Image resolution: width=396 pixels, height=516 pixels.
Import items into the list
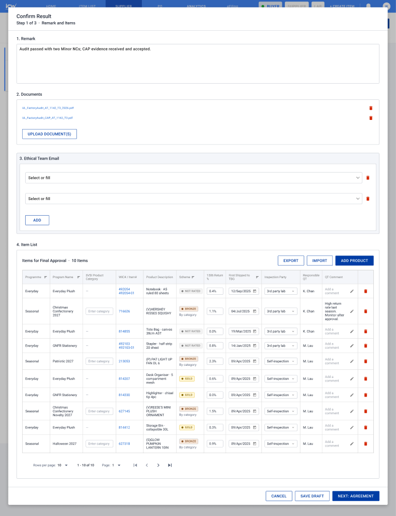click(320, 261)
